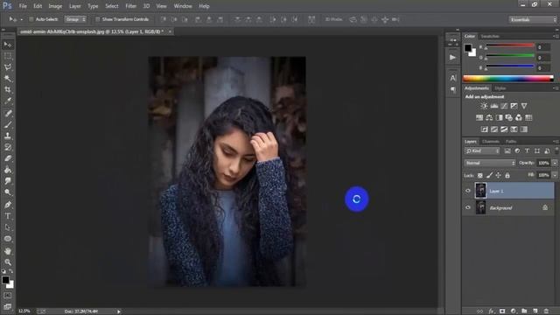Add a Levels adjustment
The height and width of the screenshot is (315, 560).
[493, 106]
